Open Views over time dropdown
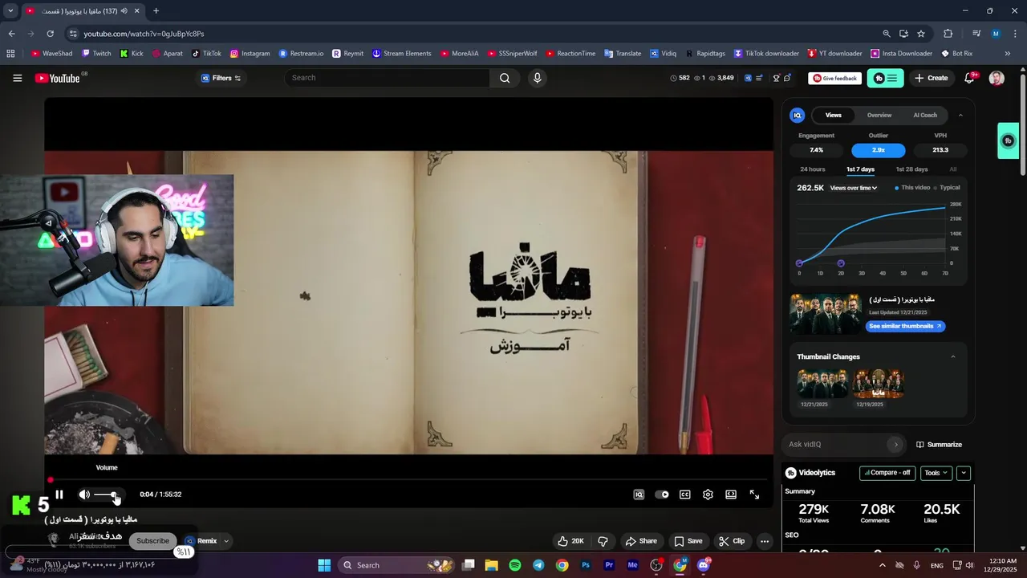The height and width of the screenshot is (578, 1027). point(854,188)
